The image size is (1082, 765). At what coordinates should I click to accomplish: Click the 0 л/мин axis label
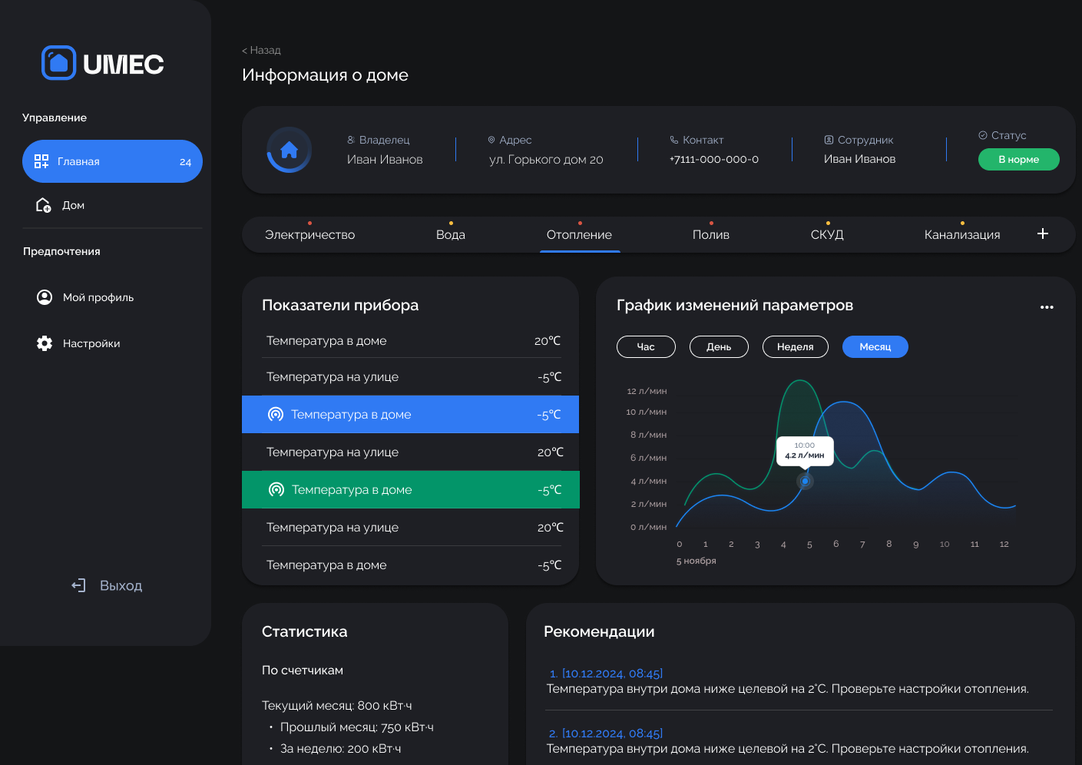649,527
